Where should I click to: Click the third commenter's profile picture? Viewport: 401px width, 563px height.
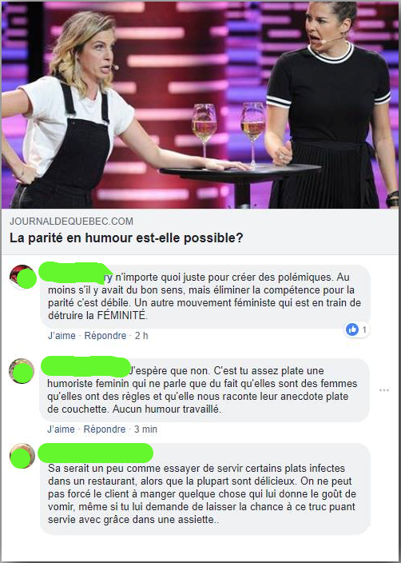click(x=22, y=456)
